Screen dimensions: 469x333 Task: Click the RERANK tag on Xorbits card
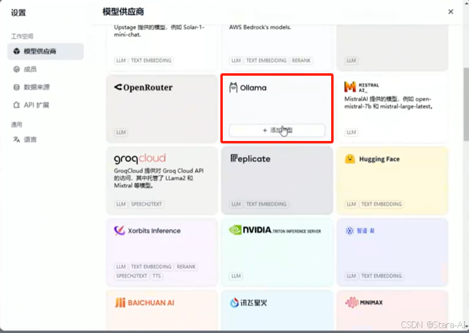coord(186,267)
